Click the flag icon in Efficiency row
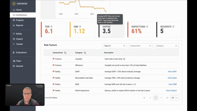 pos(53,65)
